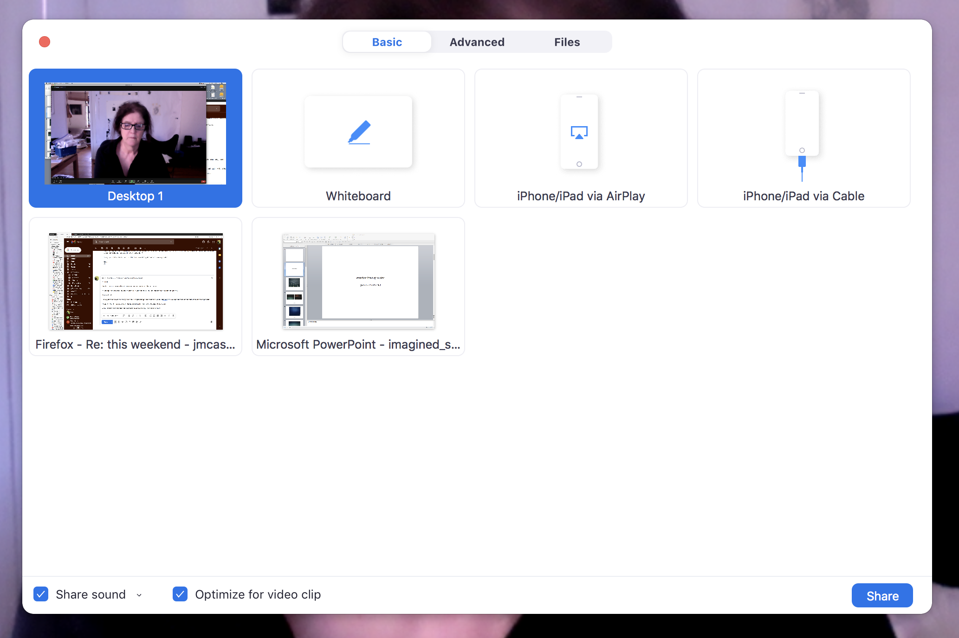
Task: Click the Optimize for video clip label text
Action: point(258,594)
